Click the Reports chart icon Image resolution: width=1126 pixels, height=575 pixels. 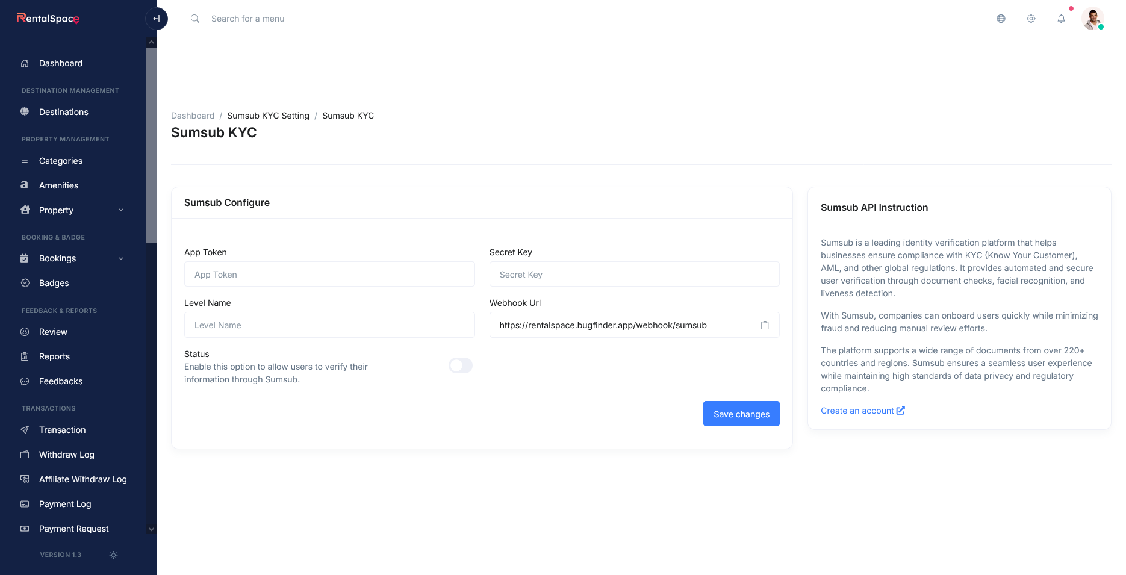(x=25, y=356)
